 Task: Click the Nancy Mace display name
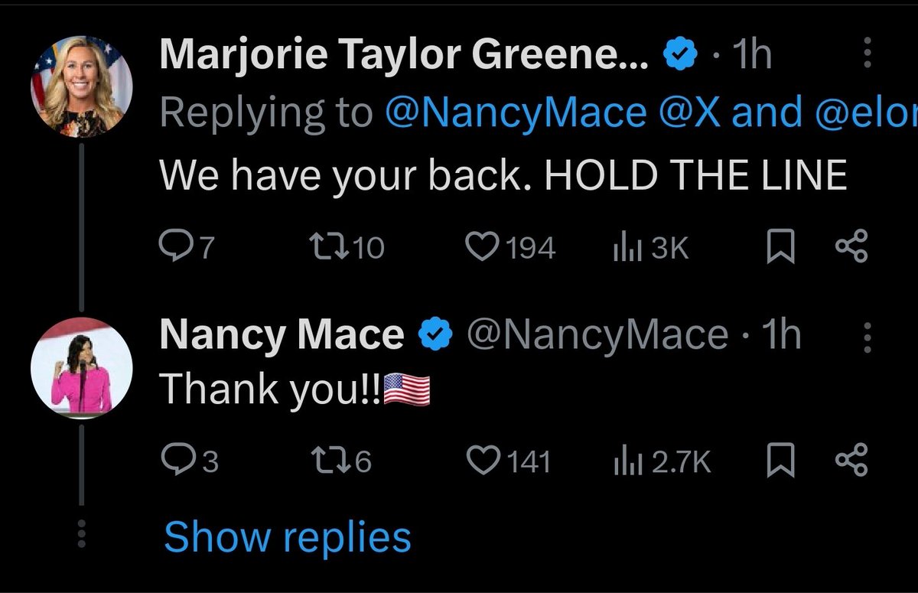281,335
